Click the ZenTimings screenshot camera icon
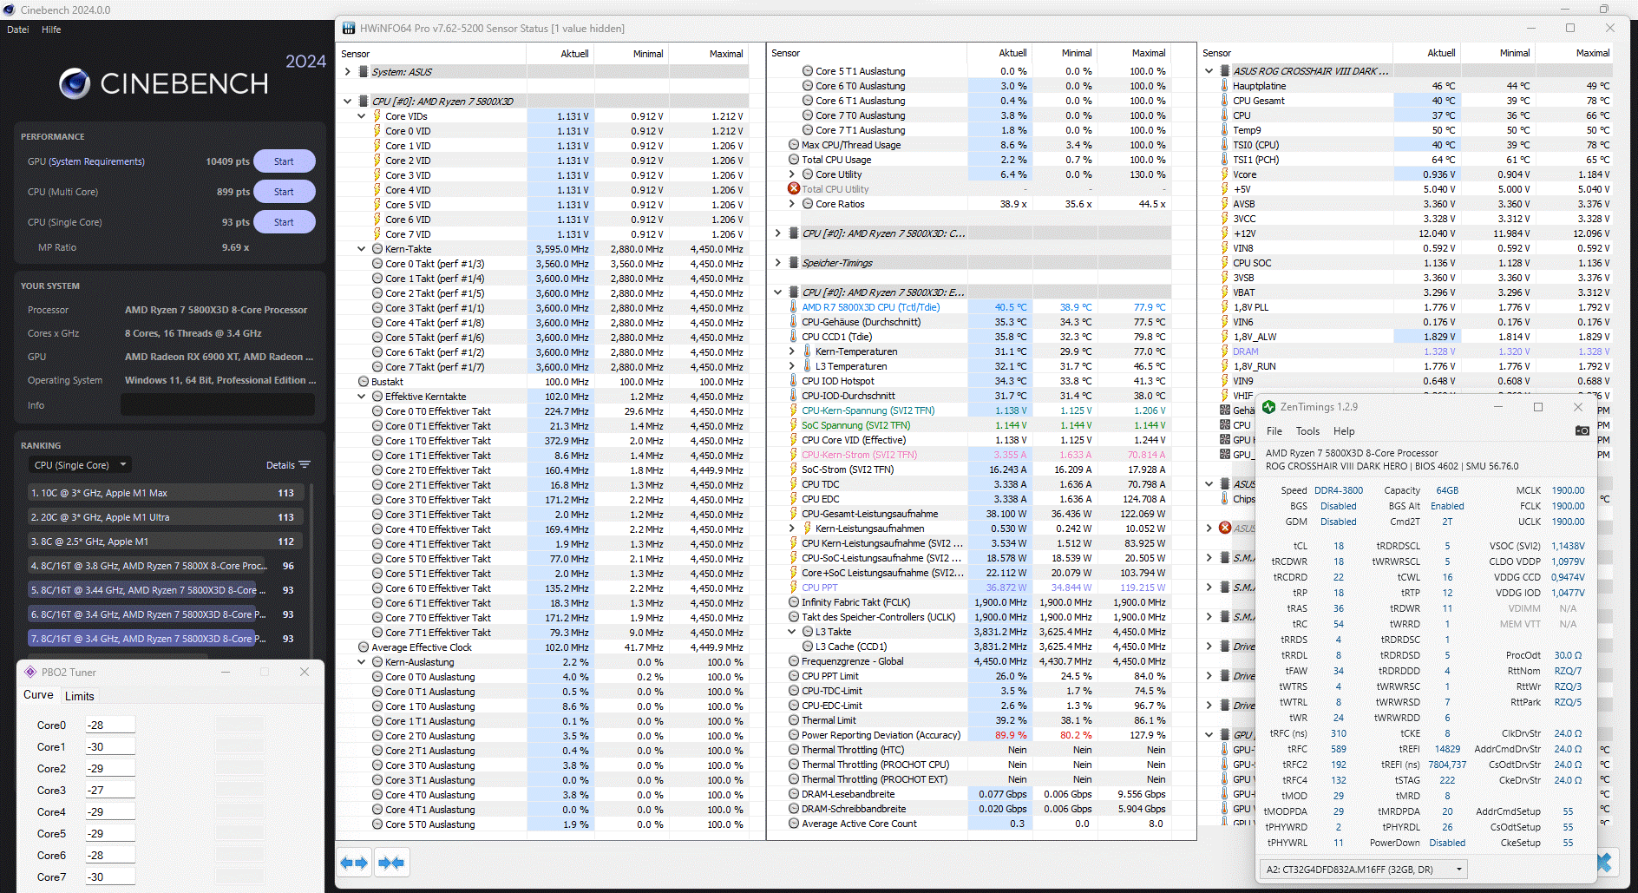This screenshot has width=1638, height=893. pyautogui.click(x=1582, y=430)
